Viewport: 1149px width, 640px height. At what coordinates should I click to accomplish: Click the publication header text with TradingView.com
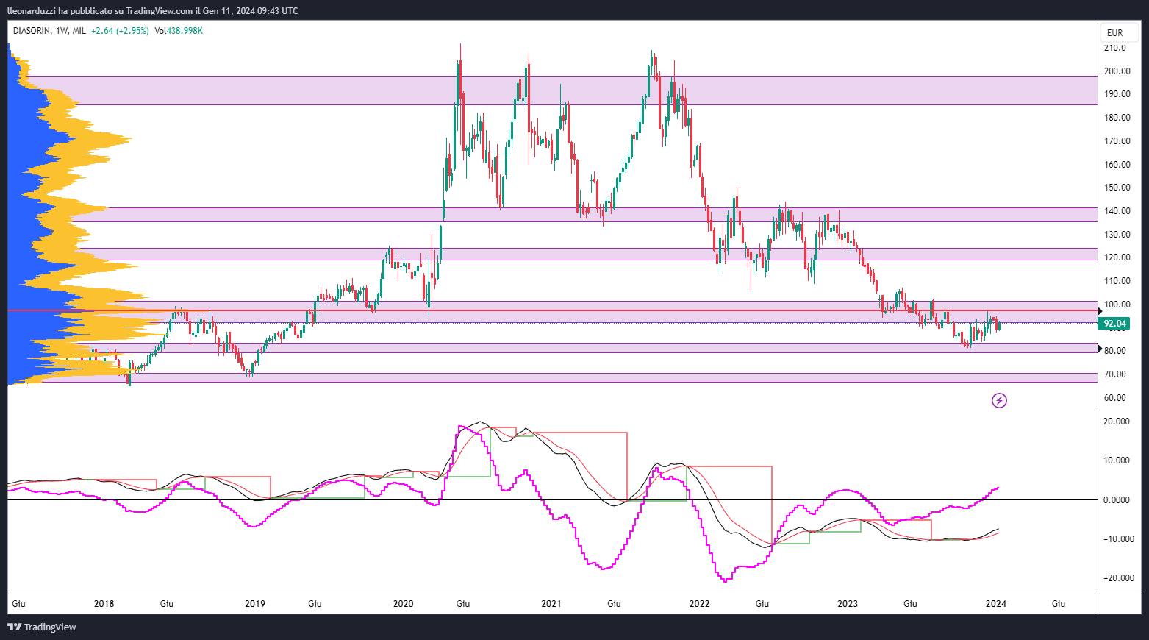(153, 10)
